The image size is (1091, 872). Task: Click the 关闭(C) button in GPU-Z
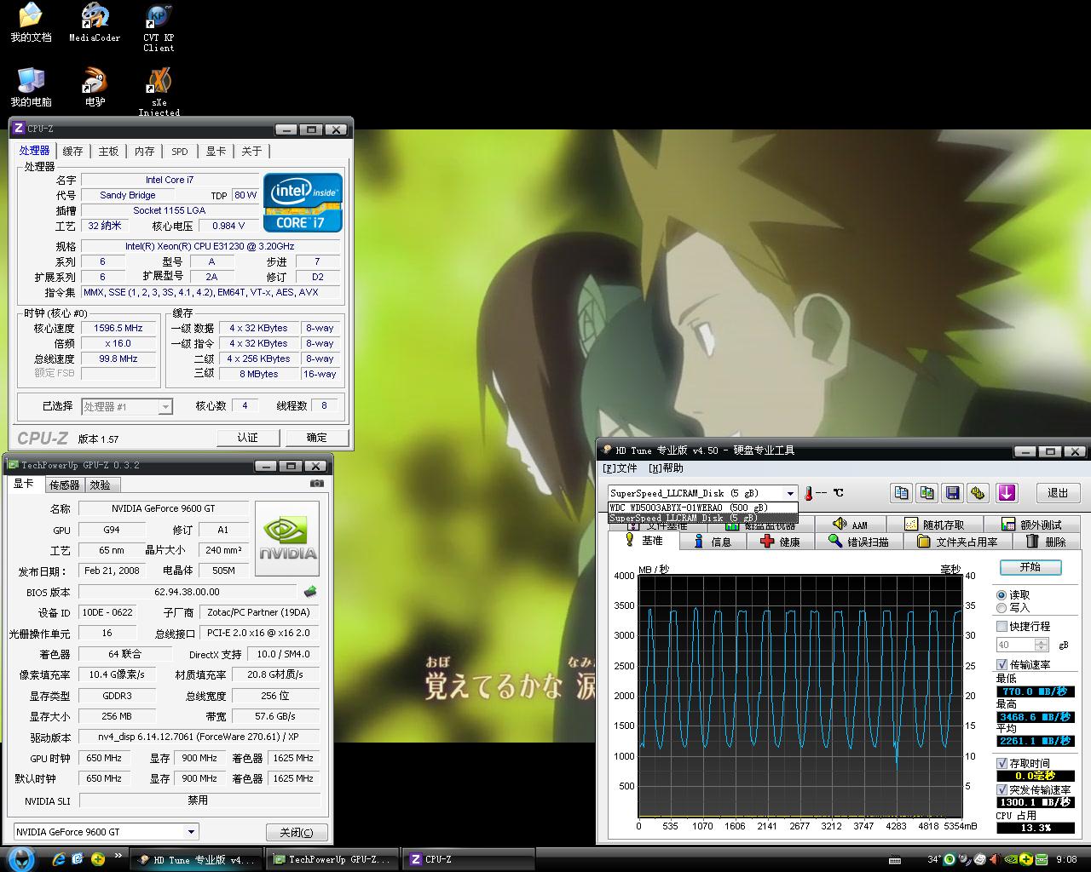click(x=296, y=832)
